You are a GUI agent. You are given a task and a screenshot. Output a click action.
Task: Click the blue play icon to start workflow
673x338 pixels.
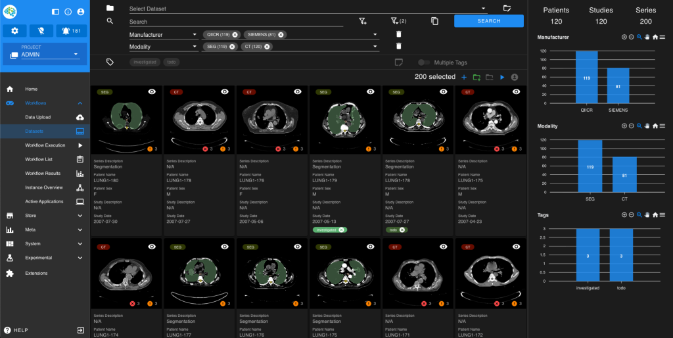(x=501, y=78)
